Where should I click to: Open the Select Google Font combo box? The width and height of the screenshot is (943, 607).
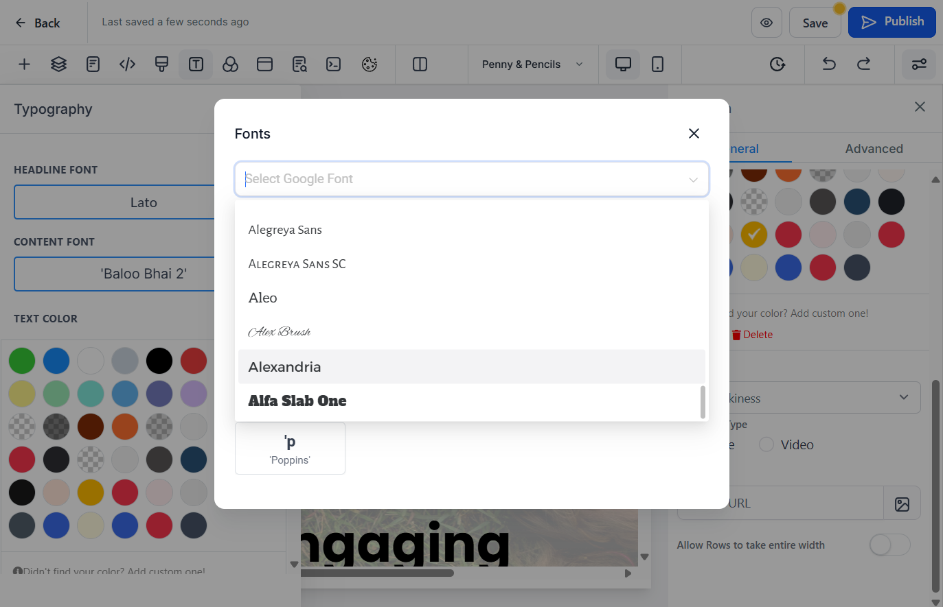472,179
